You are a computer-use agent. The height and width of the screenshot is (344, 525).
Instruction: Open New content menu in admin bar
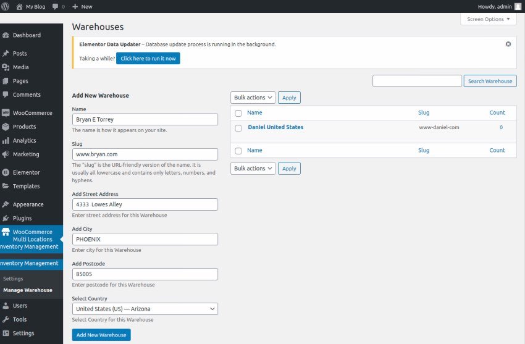(x=82, y=6)
